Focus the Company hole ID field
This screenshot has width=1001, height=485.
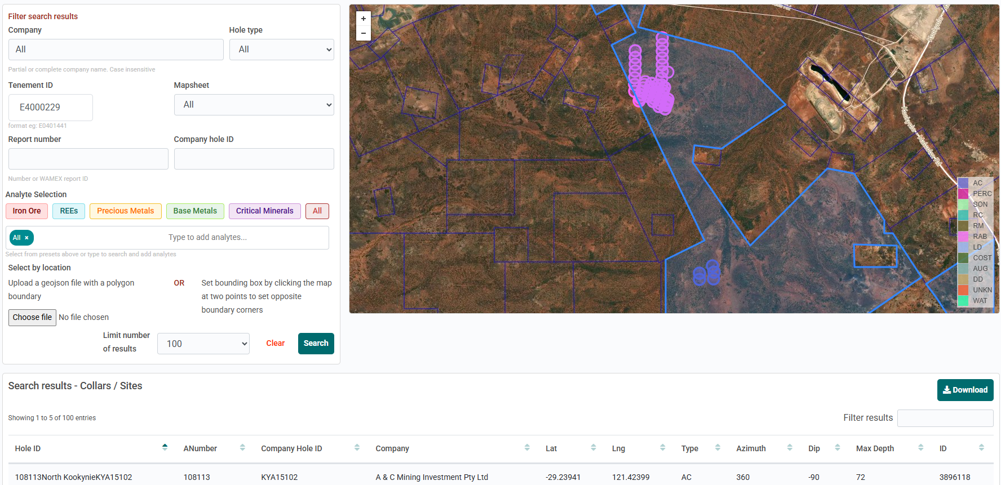click(254, 159)
